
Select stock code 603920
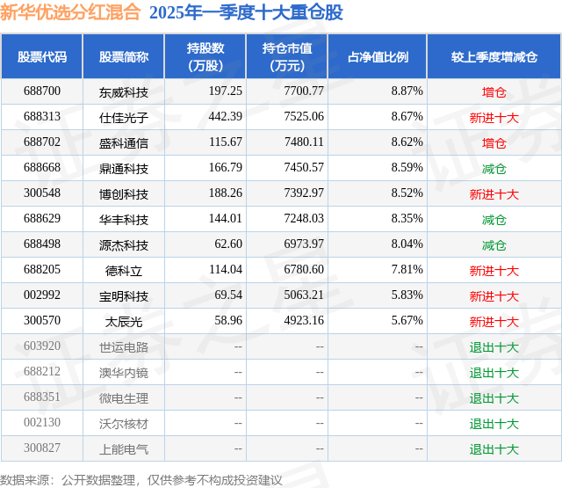(x=42, y=346)
